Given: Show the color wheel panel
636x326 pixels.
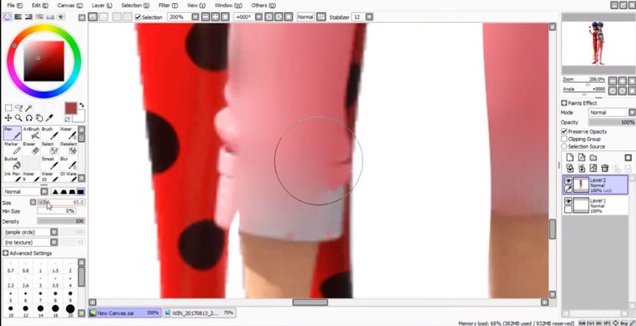Looking at the screenshot, I should coord(8,17).
